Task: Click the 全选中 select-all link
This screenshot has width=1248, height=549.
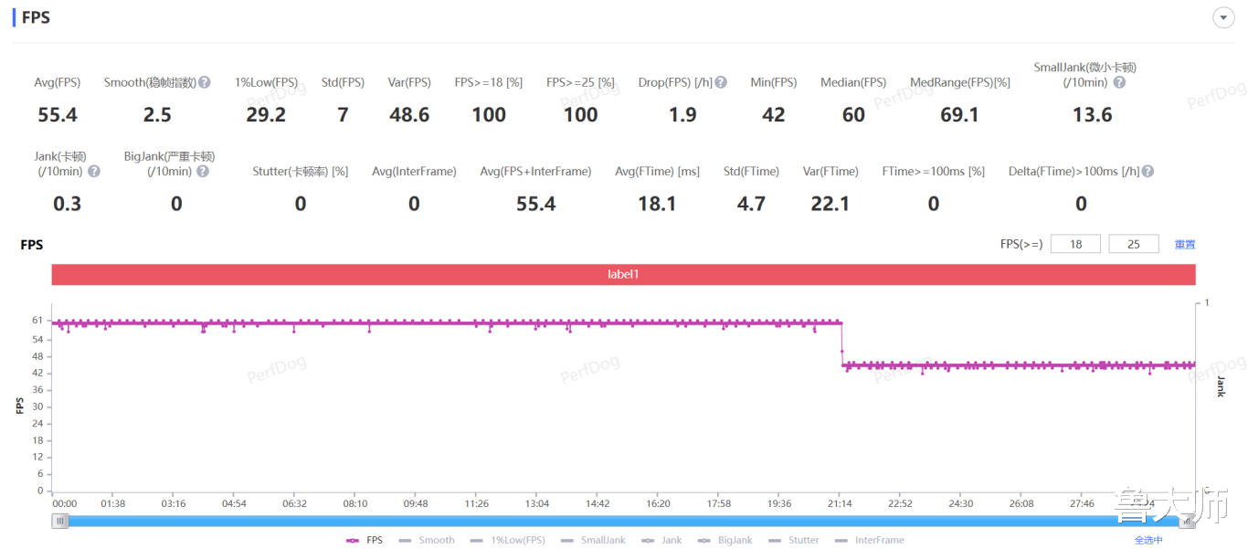Action: (x=1148, y=540)
